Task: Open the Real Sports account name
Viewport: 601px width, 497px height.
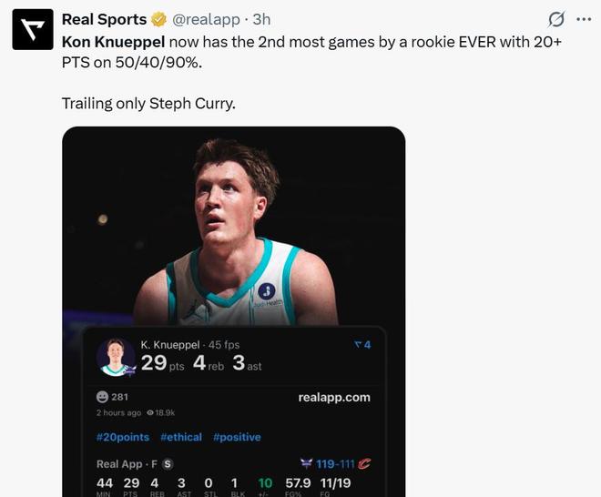Action: coord(104,19)
